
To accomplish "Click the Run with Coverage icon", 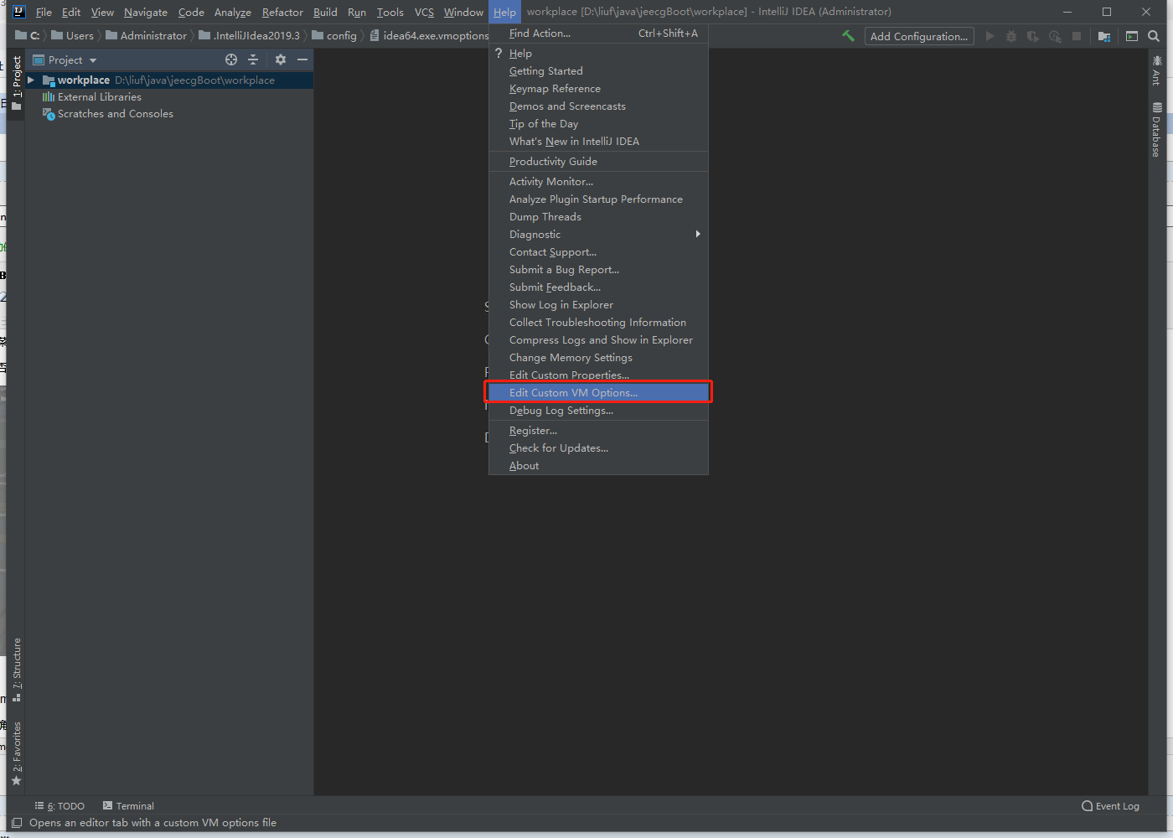I will pyautogui.click(x=1033, y=36).
